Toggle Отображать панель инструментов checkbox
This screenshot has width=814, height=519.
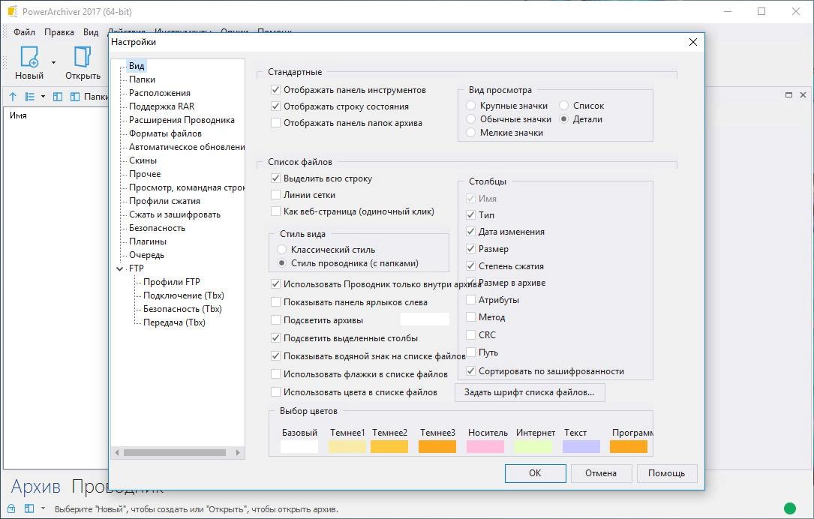pyautogui.click(x=275, y=90)
